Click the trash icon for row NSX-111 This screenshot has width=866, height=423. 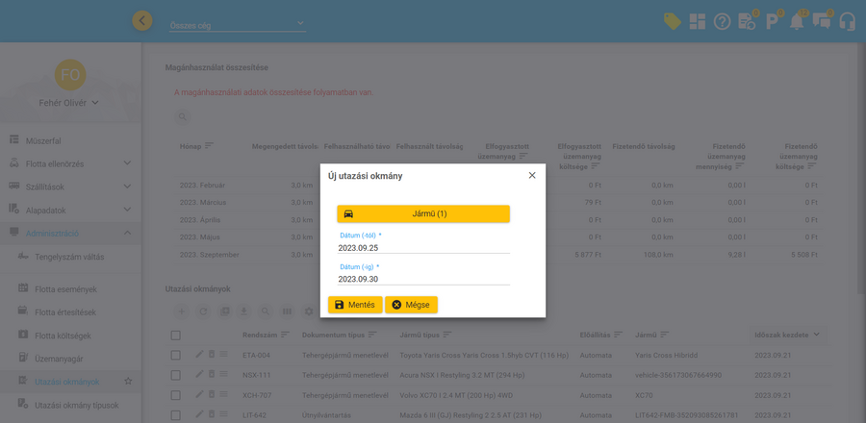212,375
